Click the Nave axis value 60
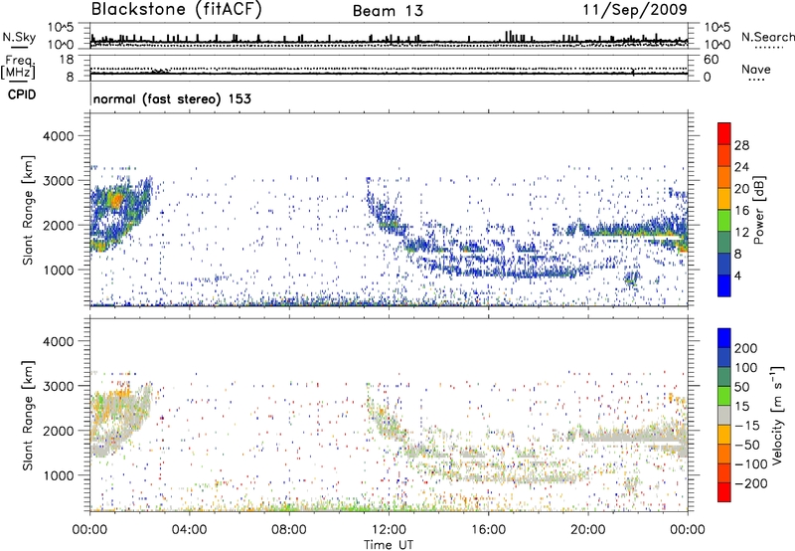This screenshot has height=551, width=795. (x=711, y=60)
